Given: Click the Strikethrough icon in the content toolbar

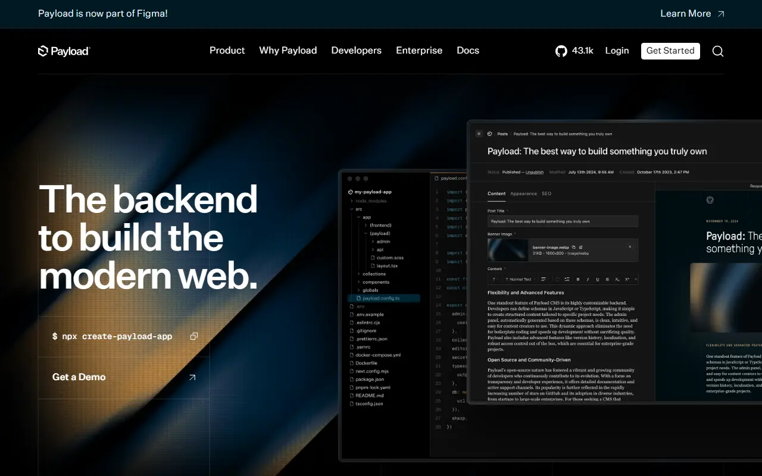Looking at the screenshot, I should (x=607, y=279).
